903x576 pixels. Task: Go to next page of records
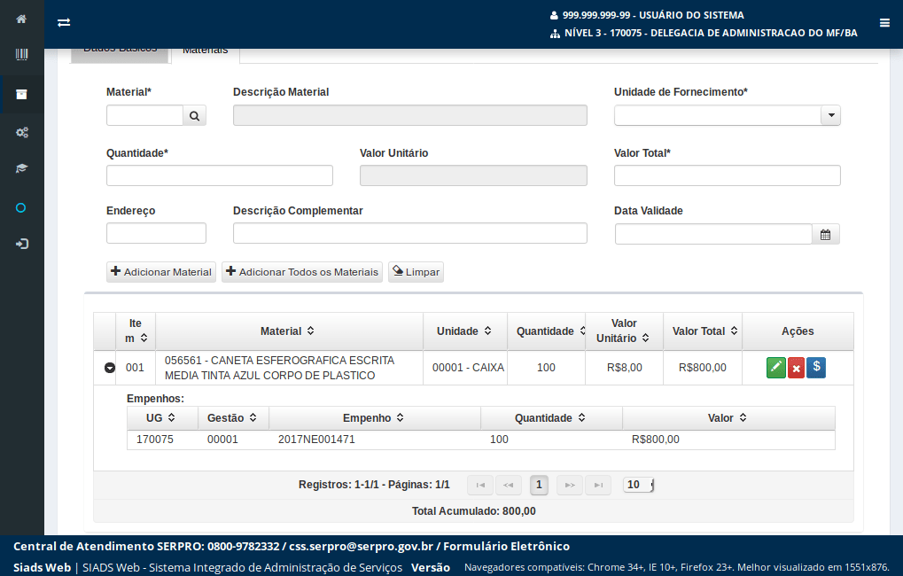(x=570, y=485)
